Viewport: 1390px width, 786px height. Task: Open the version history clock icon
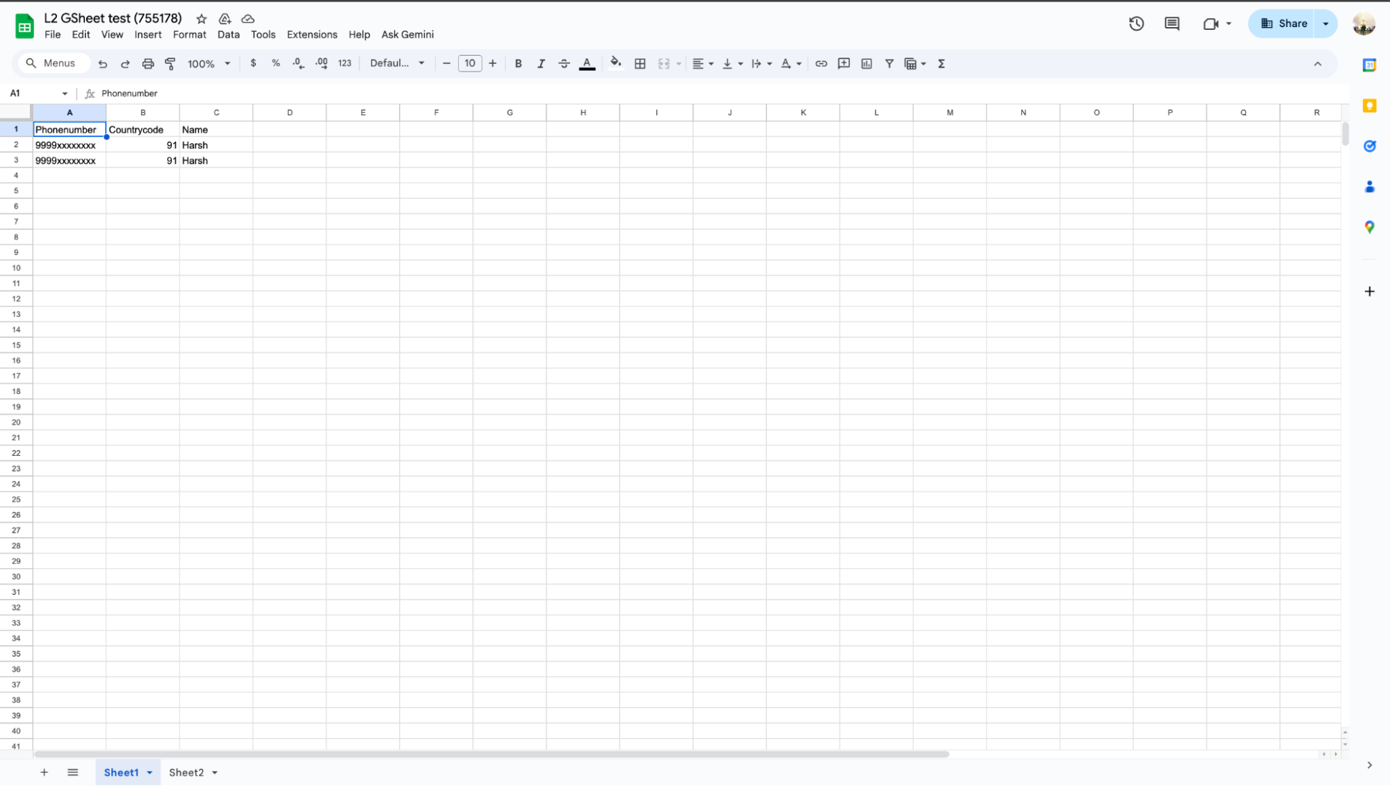(1136, 24)
